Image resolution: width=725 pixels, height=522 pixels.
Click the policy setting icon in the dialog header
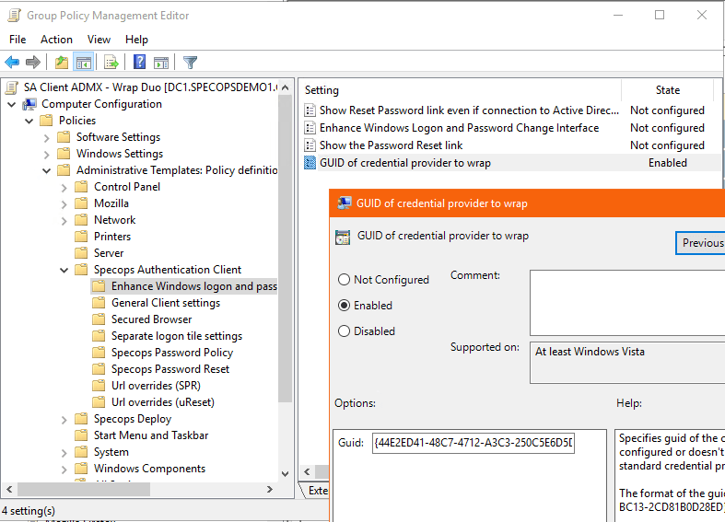(343, 237)
